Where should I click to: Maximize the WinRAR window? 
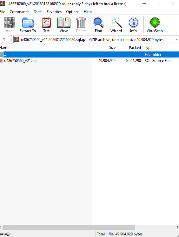(158, 3)
